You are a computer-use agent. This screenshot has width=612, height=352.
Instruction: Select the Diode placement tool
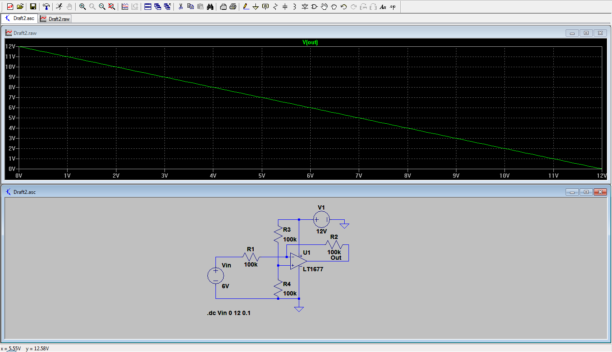pyautogui.click(x=304, y=7)
